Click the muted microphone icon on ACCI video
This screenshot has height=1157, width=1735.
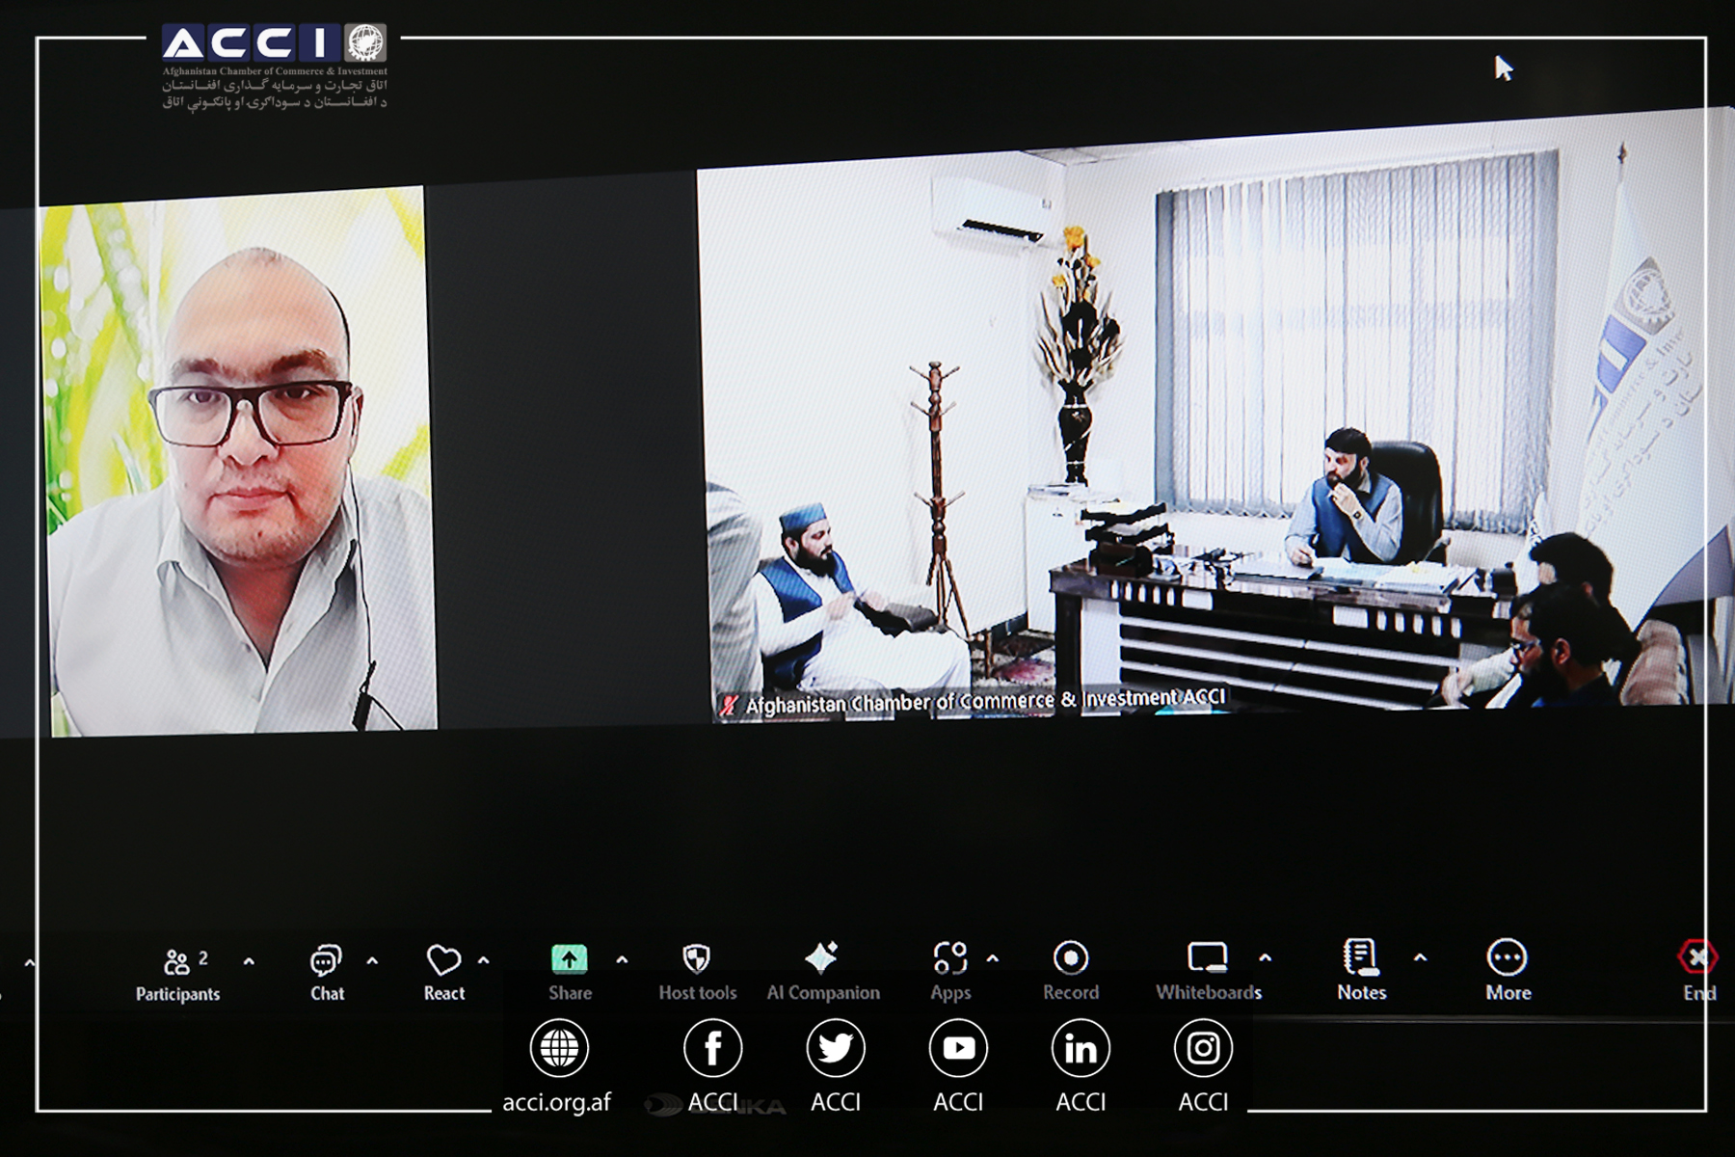[729, 706]
